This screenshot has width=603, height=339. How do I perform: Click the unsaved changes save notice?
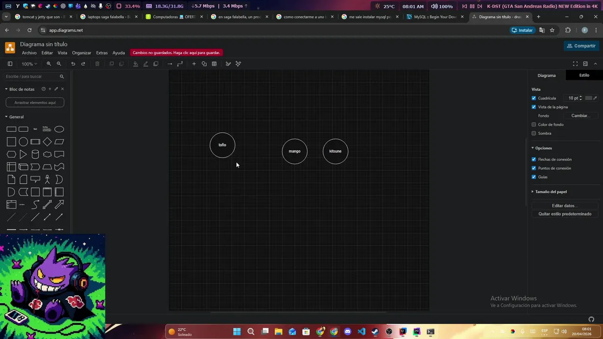click(x=176, y=53)
